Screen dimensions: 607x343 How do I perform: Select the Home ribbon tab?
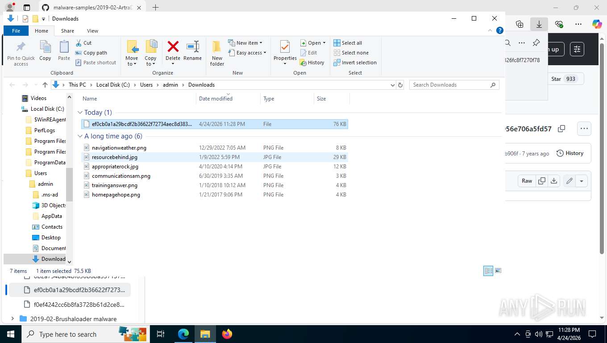[42, 31]
